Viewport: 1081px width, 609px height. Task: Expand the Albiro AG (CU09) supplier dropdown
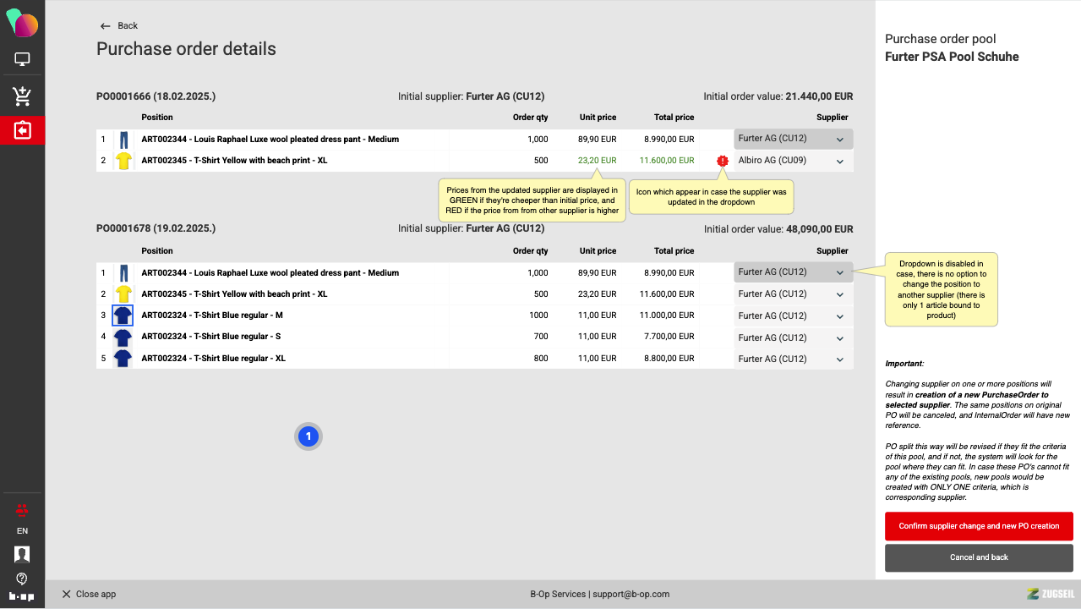coord(793,161)
